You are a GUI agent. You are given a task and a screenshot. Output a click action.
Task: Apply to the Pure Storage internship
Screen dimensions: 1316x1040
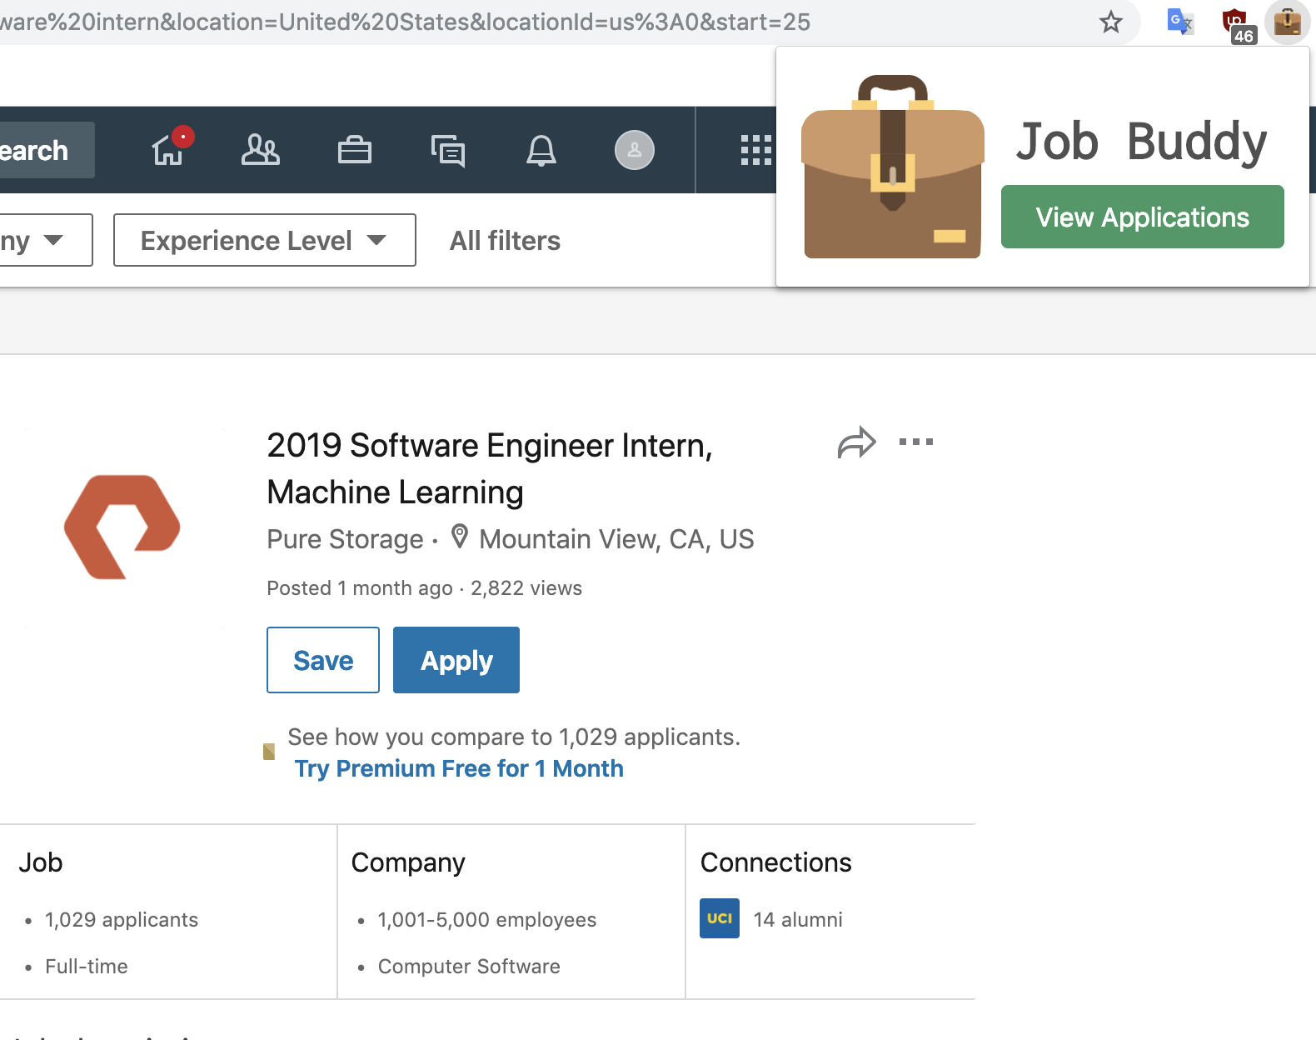point(456,660)
